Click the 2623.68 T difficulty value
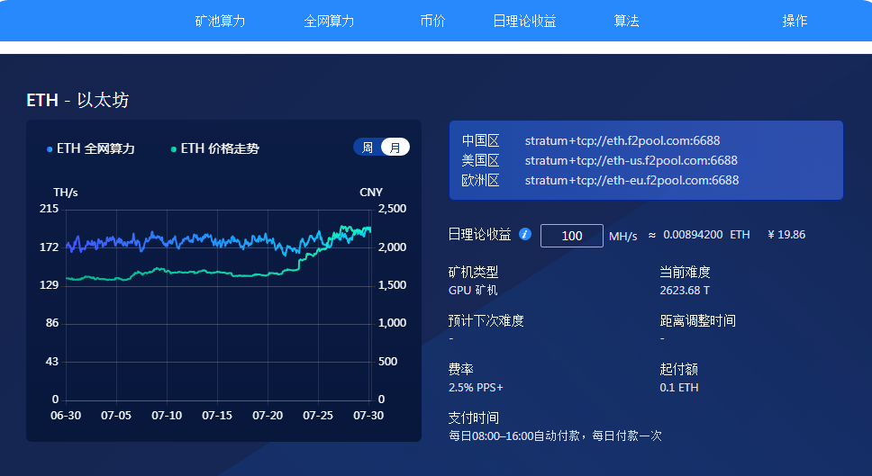This screenshot has width=872, height=476. click(685, 291)
